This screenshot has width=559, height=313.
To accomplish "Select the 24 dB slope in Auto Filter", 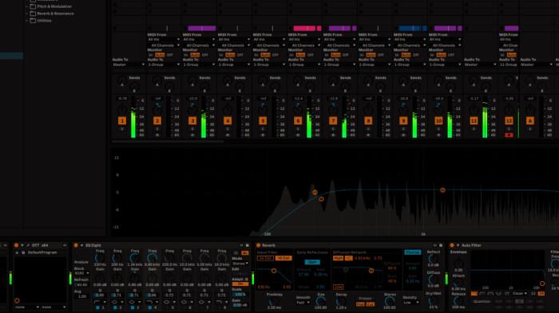I will [x=541, y=294].
